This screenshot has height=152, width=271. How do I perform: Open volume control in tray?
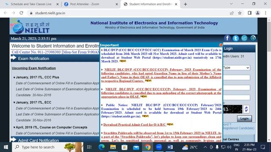pos(229,147)
